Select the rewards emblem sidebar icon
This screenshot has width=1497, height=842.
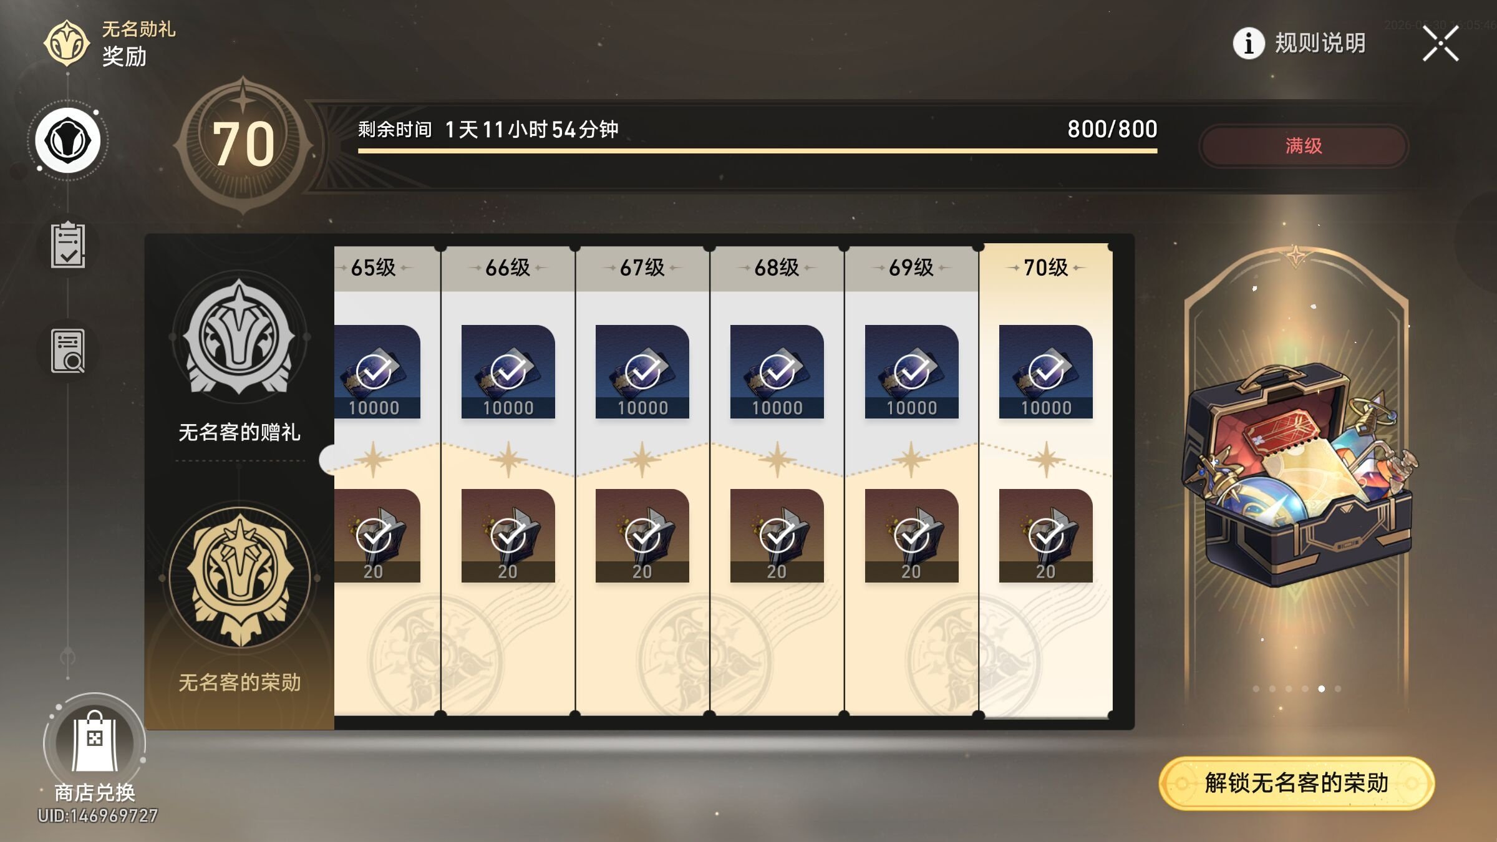coord(68,140)
